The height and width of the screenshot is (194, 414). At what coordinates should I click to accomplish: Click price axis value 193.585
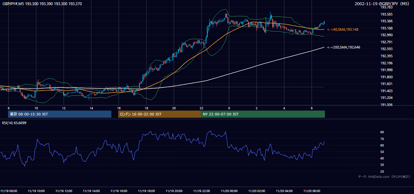click(x=386, y=14)
